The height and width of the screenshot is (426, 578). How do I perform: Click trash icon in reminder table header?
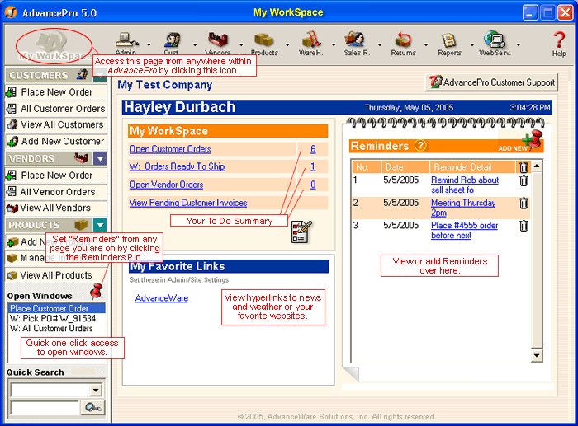(x=524, y=167)
